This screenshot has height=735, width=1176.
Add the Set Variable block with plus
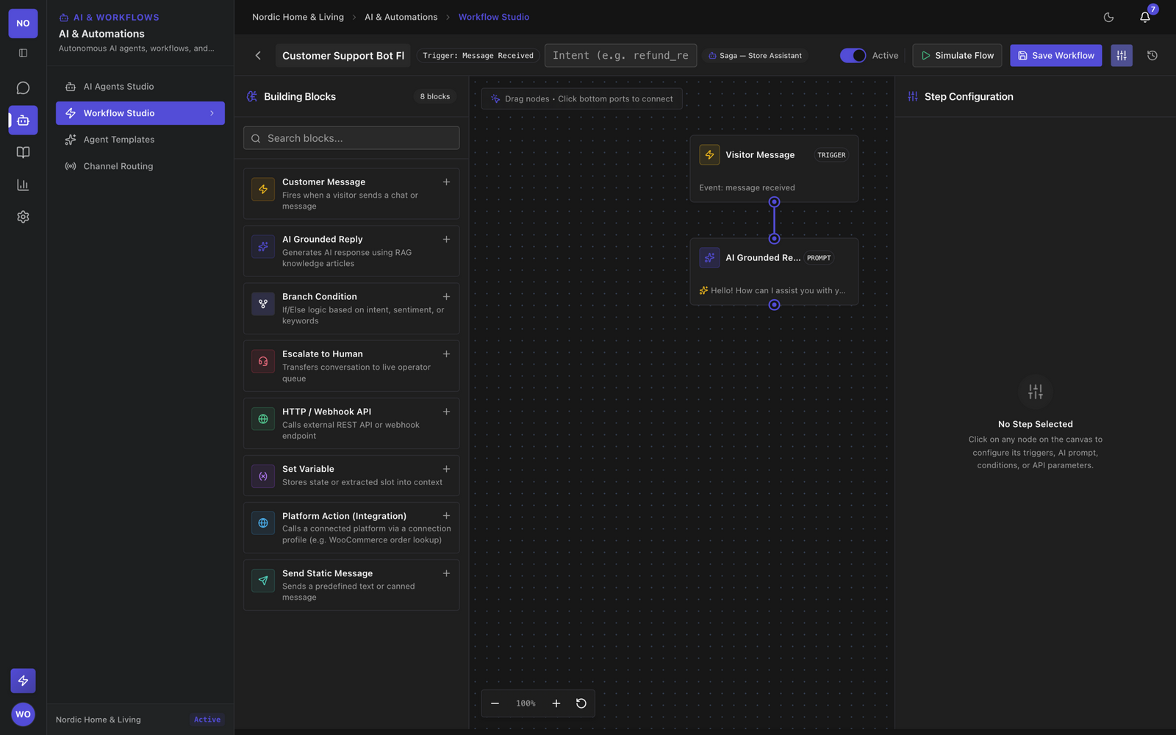(x=446, y=469)
